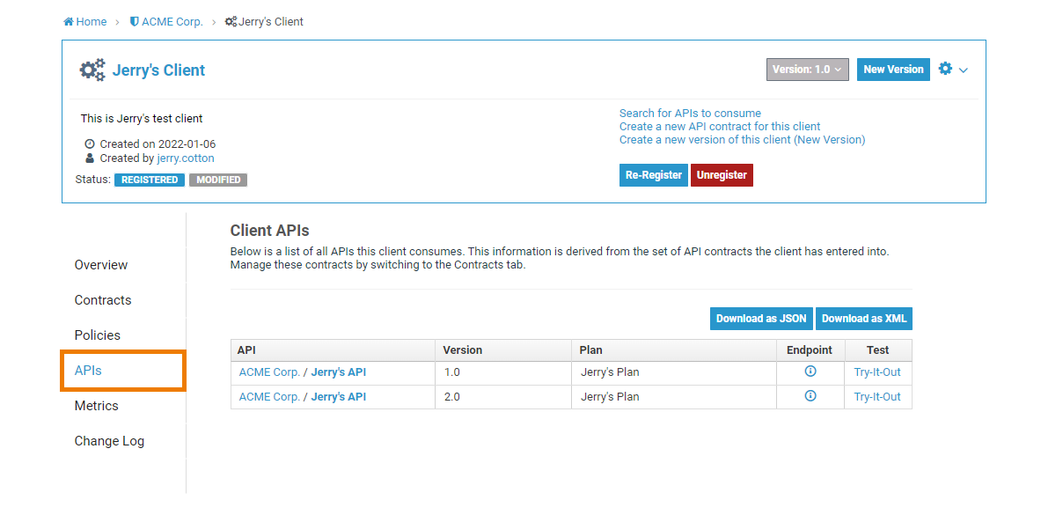Screen dimensions: 1041x515
Task: View the Change Log tab
Action: point(109,441)
